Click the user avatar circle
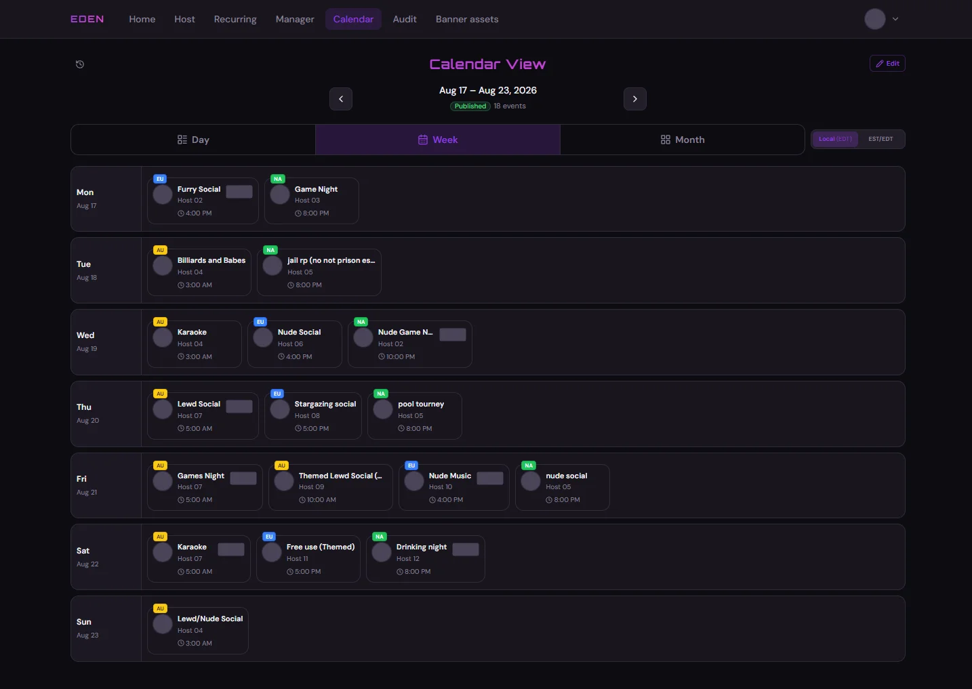Screen dimensions: 972x689 pos(875,19)
